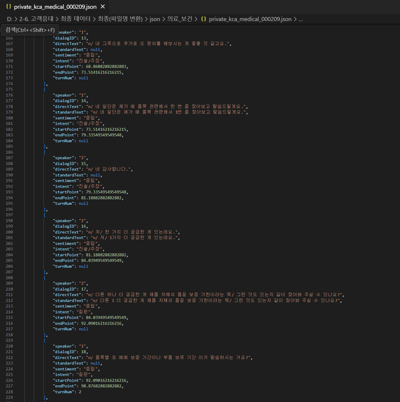400x402 pixels.
Task: Click the standardText string on line 179
Action: [x=168, y=112]
